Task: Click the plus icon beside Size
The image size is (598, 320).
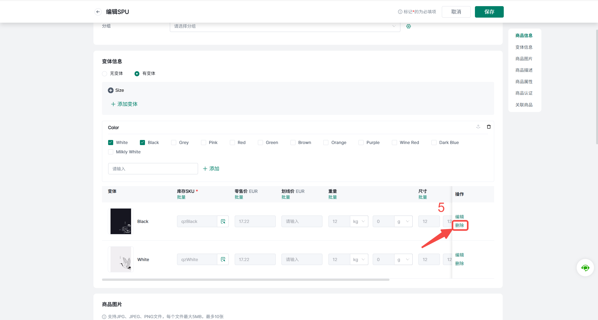Action: click(111, 90)
